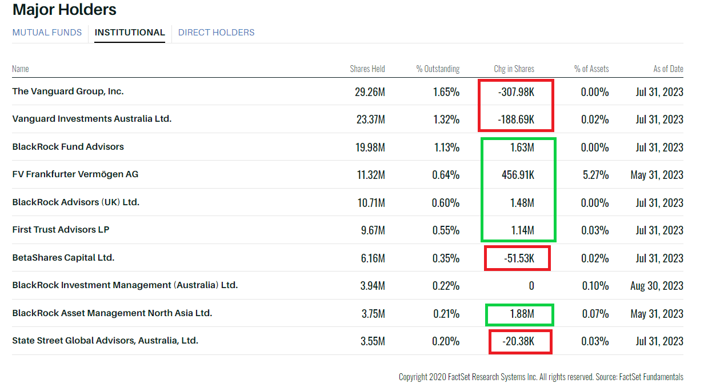Open BetaShares Capital Ltd. holder

(63, 258)
